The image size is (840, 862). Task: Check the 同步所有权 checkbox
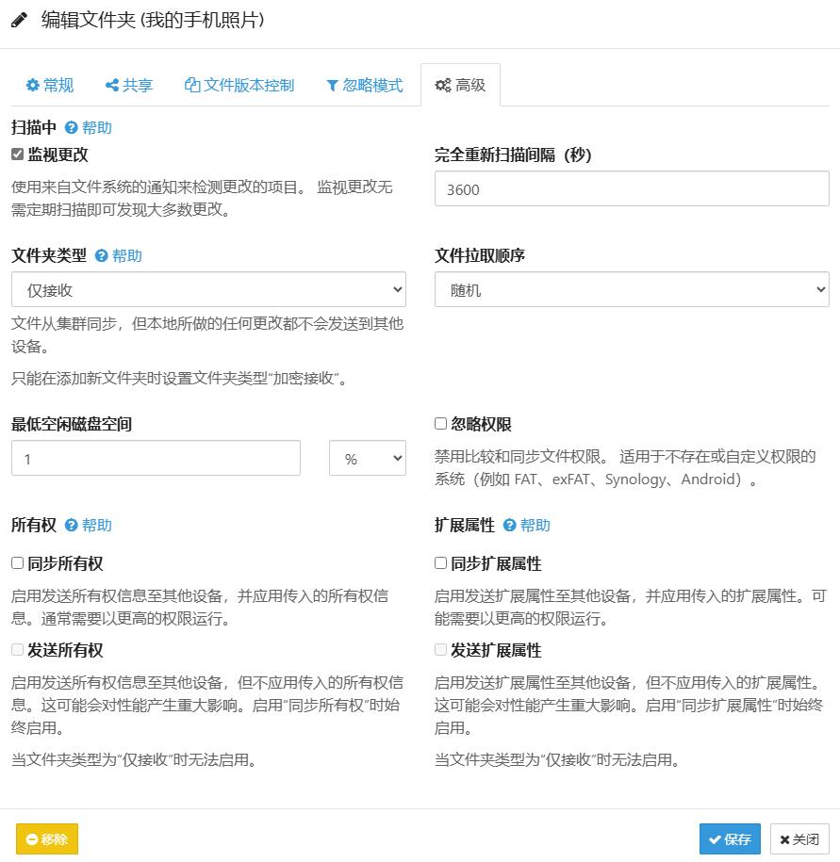click(x=17, y=563)
